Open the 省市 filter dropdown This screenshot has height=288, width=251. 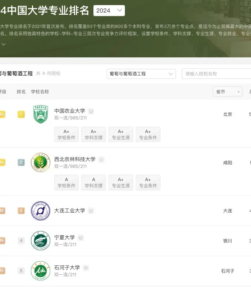coord(228,91)
